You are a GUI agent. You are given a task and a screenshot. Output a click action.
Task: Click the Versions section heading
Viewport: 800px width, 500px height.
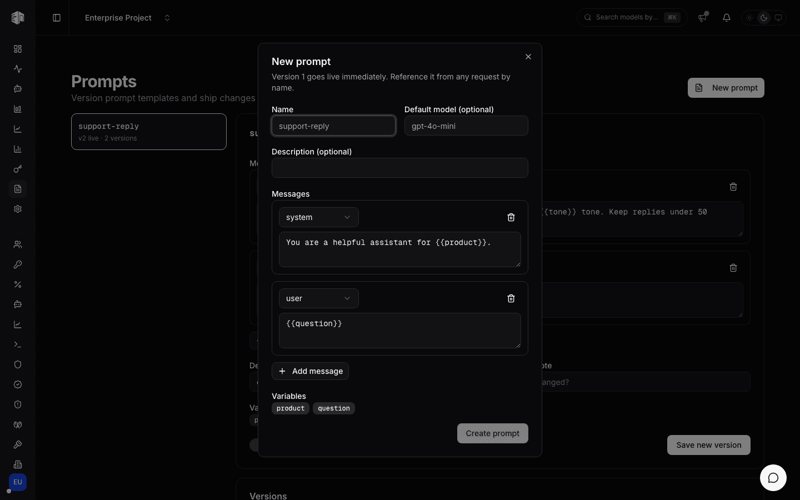(268, 496)
